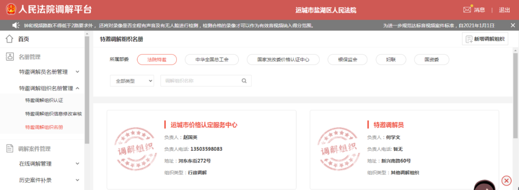Expand 特邀调解员名册管理 chevron
Screen dimensions: 519x190
(x=77, y=71)
